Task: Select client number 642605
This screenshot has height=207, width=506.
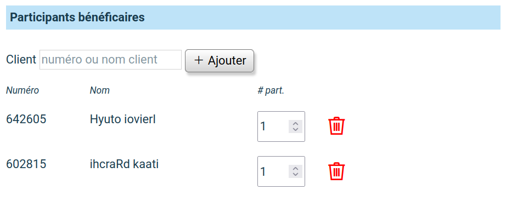Action: [26, 119]
